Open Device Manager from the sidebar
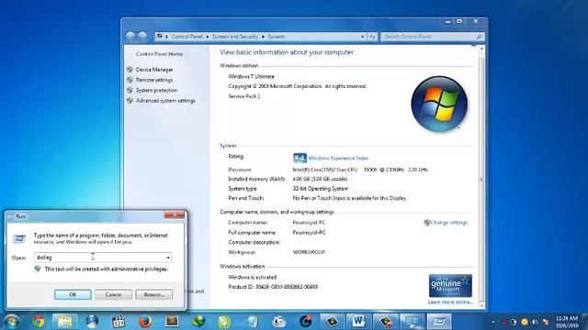The height and width of the screenshot is (330, 588). (x=154, y=70)
